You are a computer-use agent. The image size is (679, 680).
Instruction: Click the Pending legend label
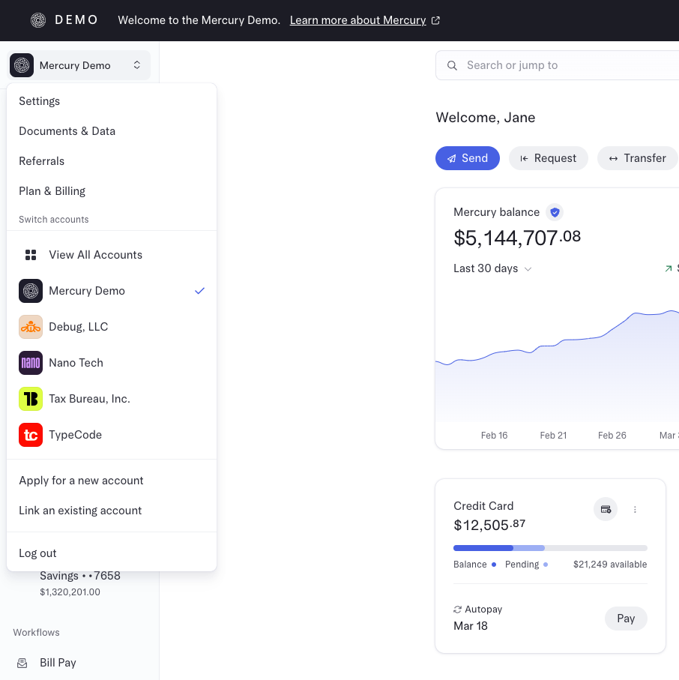(522, 565)
